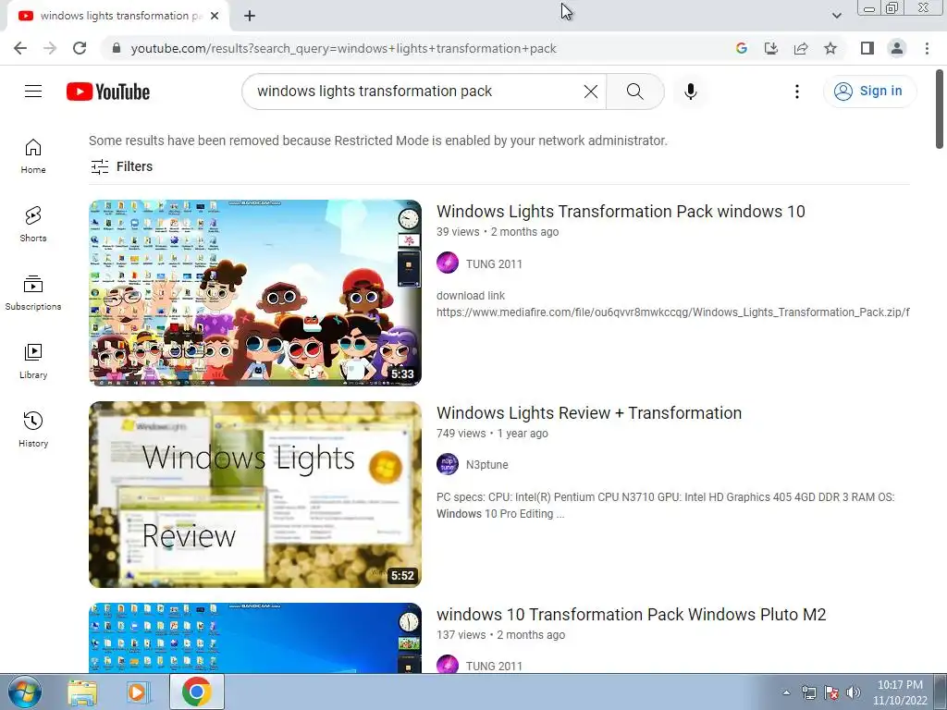Launch Windows Media Player from taskbar
This screenshot has height=710, width=947.
[x=138, y=692]
